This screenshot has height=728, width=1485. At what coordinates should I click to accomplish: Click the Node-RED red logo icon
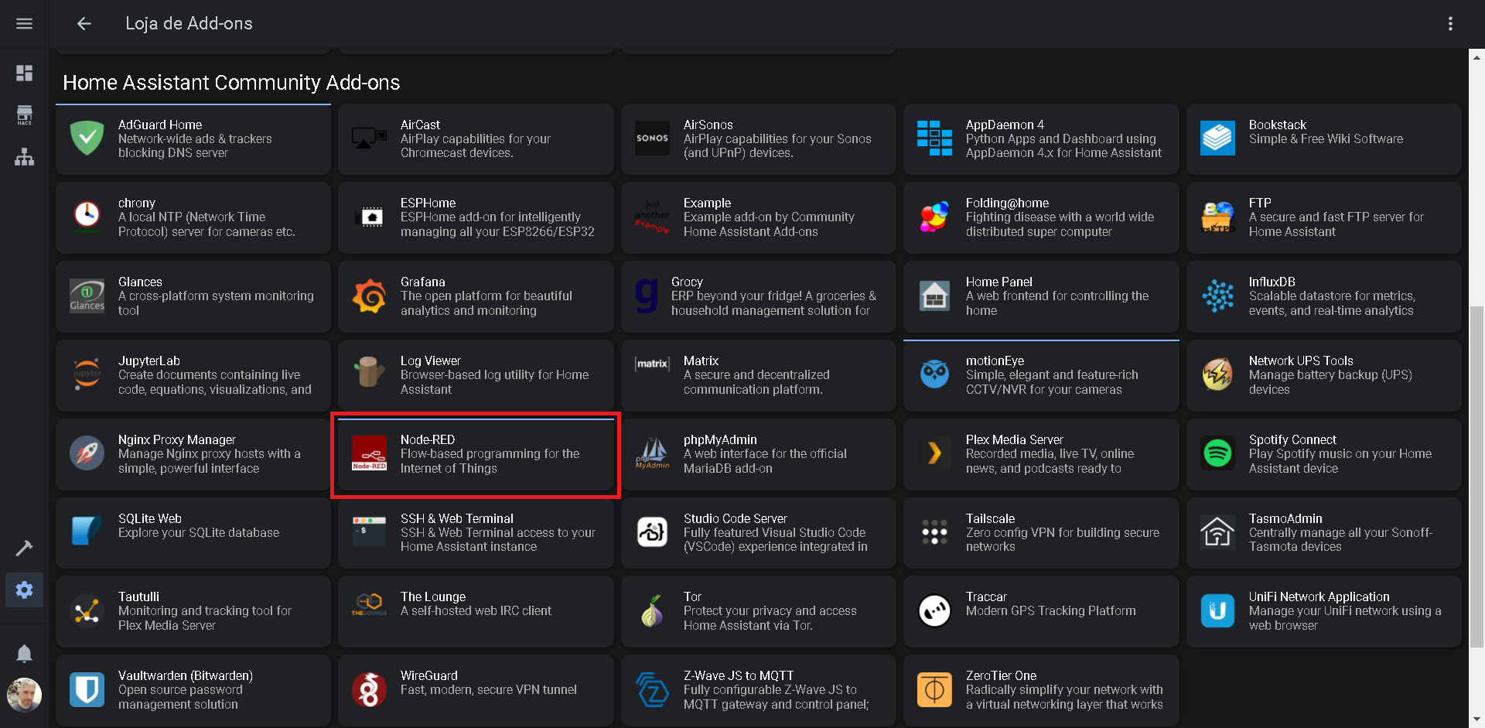pyautogui.click(x=370, y=453)
